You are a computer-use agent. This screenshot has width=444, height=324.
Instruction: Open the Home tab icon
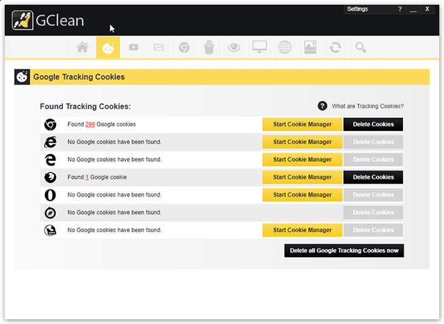[x=83, y=47]
